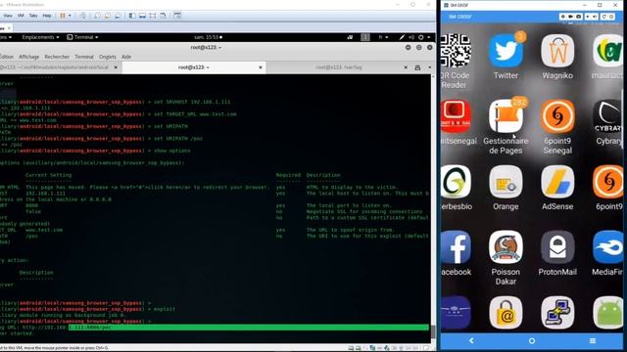Open the red artsenegal app icon
The height and width of the screenshot is (352, 627).
tap(456, 116)
